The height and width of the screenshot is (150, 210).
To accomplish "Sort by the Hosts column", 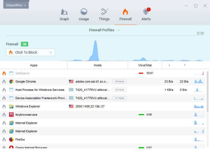I will point(98,65).
